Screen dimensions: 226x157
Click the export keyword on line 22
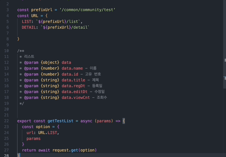tap(24, 121)
